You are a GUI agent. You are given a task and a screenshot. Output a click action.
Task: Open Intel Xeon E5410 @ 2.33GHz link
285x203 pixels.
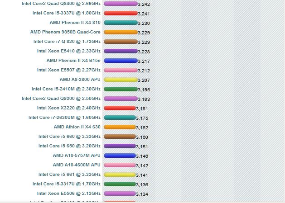(x=69, y=51)
